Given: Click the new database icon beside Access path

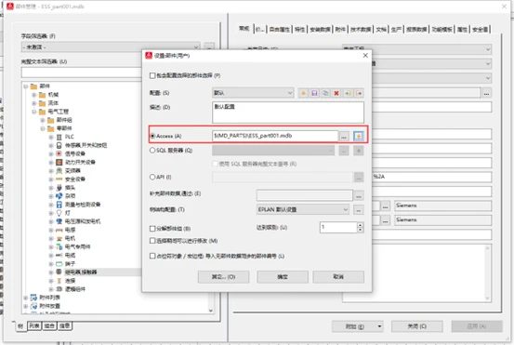Looking at the screenshot, I should 359,136.
